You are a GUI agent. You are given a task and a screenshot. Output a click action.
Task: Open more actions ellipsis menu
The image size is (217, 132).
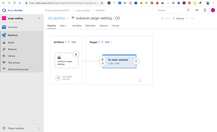(192, 18)
